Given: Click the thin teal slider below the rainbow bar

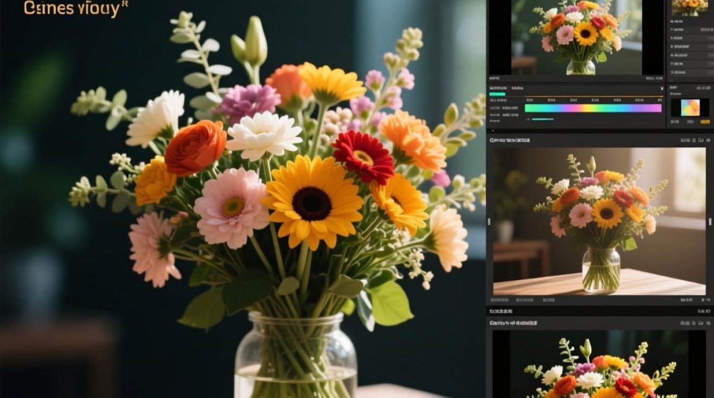Looking at the screenshot, I should pyautogui.click(x=542, y=119).
